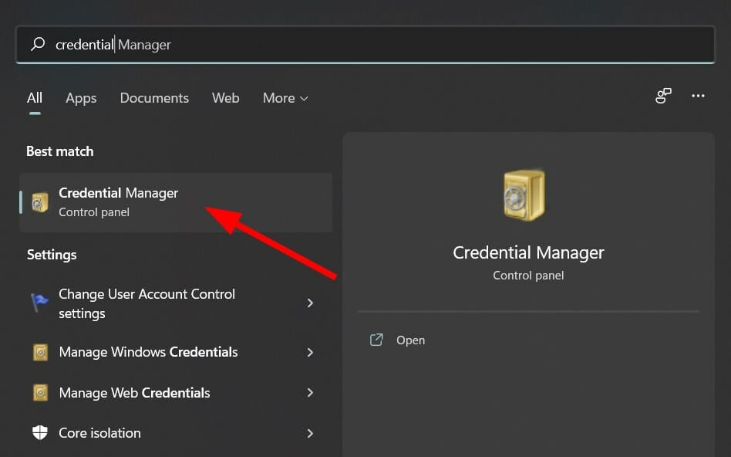Switch to the Apps tab
Screen dimensions: 731x457
(81, 98)
